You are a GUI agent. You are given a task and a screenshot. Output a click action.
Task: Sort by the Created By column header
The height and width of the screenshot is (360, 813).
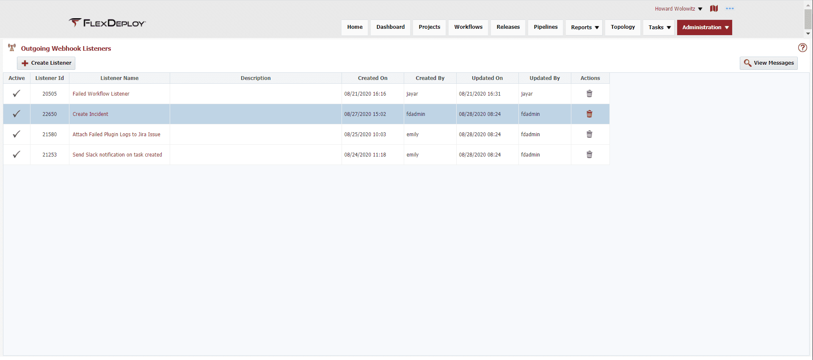(430, 78)
